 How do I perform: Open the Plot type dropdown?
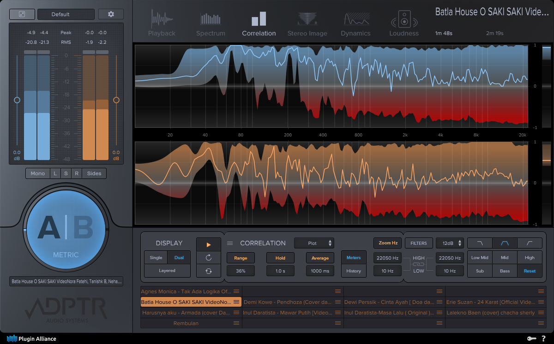314,243
